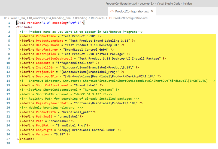Click "Test Product Brand Labeling 3.18" value
Image resolution: width=218 pixels, height=149 pixels.
pos(99,41)
